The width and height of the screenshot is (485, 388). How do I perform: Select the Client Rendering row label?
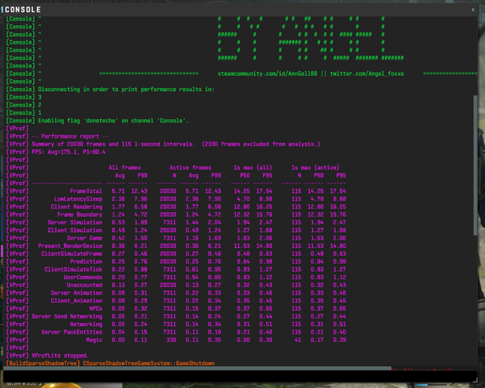[x=77, y=206]
